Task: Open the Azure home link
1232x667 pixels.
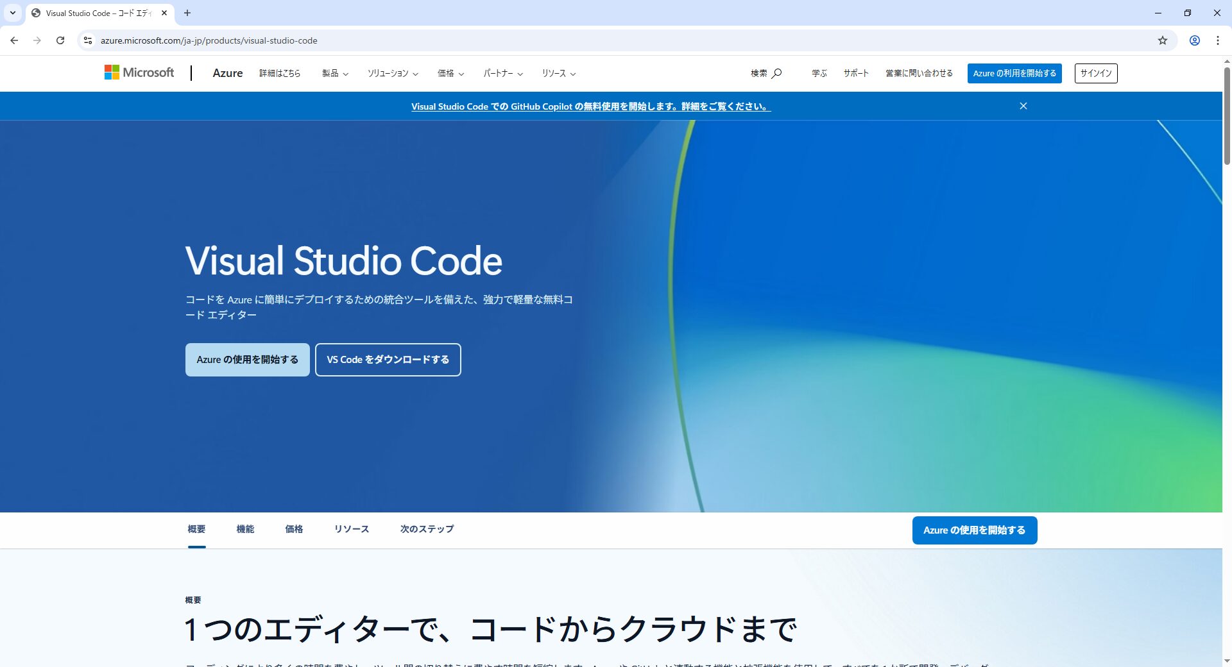Action: coord(228,73)
